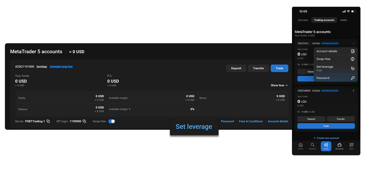The height and width of the screenshot is (173, 370).
Task: Click the desktop Deposit button
Action: click(236, 68)
